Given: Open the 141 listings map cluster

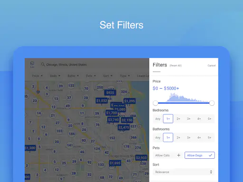Looking at the screenshot, I should [x=70, y=145].
